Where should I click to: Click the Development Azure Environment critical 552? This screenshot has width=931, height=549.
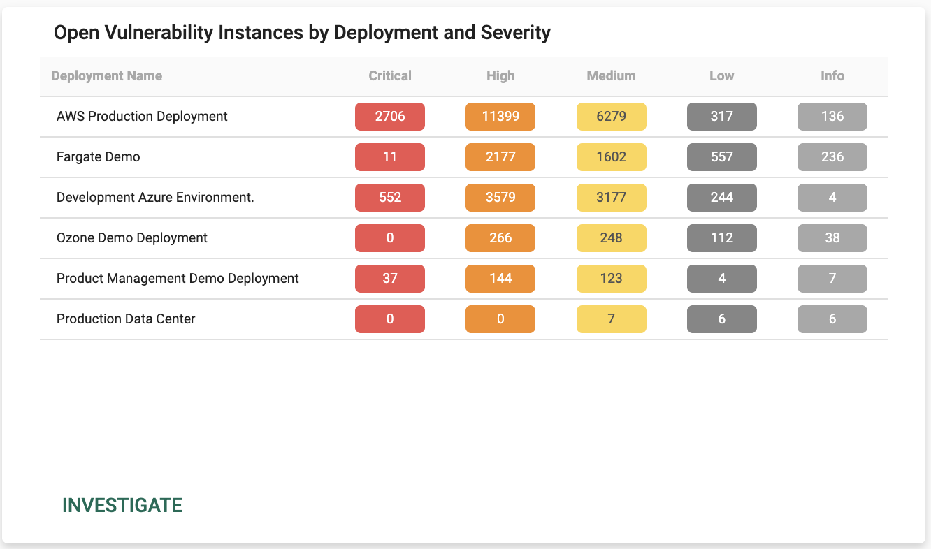[x=390, y=198]
